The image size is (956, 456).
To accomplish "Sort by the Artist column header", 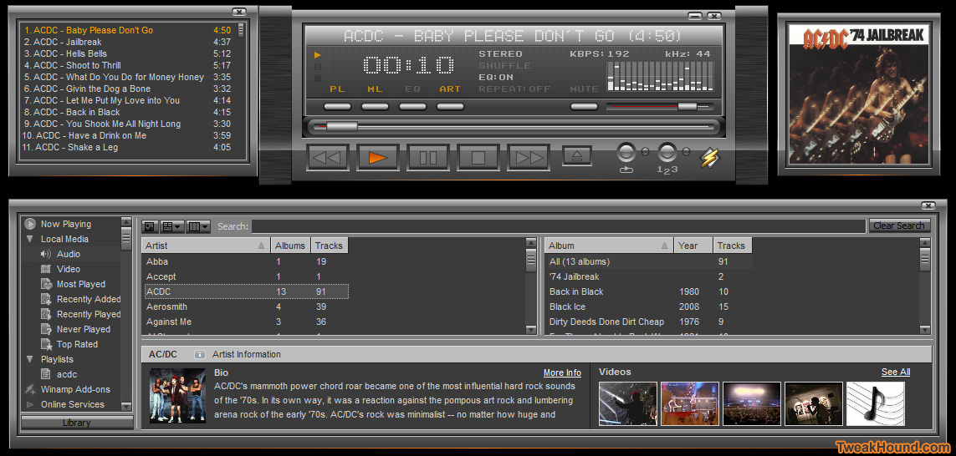I will [206, 246].
